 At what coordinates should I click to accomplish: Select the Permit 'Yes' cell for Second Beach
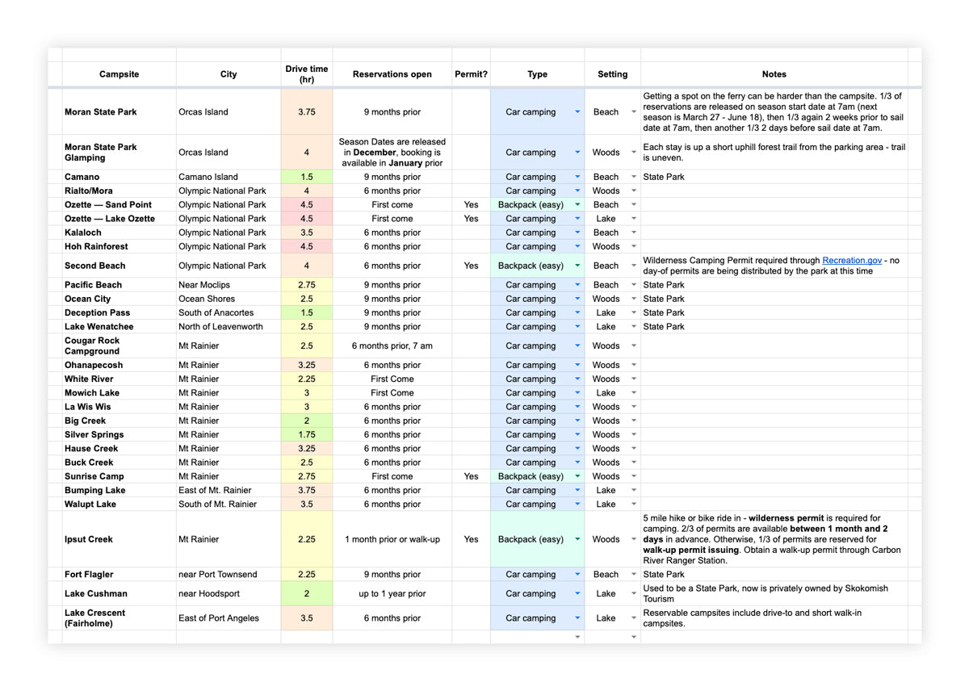[x=471, y=266]
